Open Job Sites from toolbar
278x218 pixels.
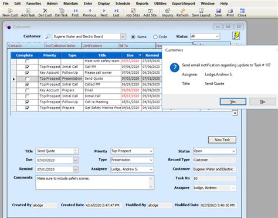133,12
